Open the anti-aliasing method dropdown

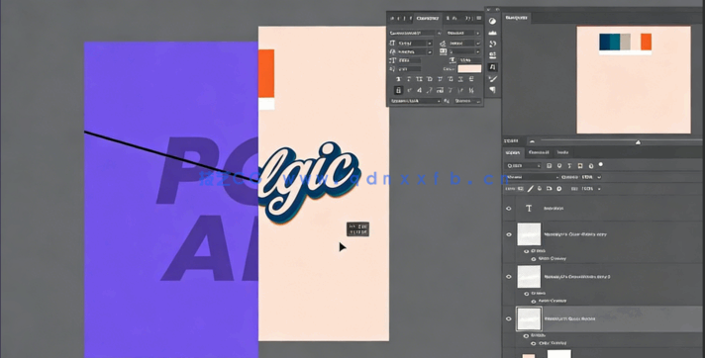pyautogui.click(x=467, y=101)
